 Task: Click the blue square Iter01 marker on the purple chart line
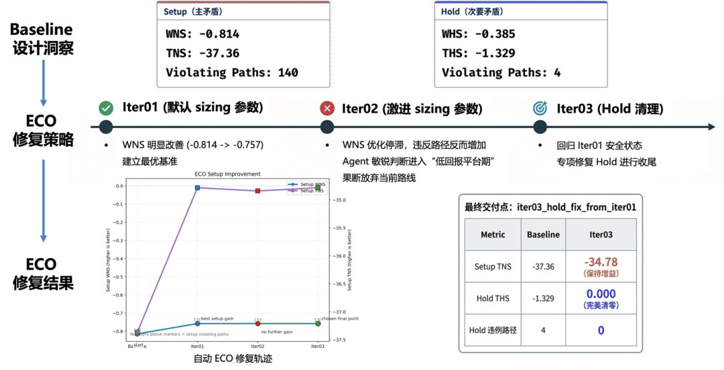(197, 188)
